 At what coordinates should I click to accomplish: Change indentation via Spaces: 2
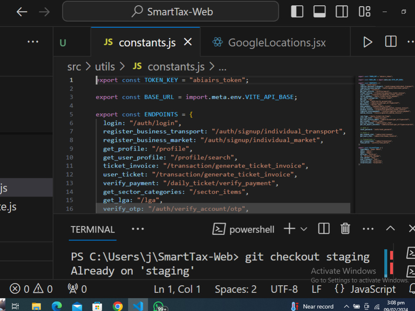[x=236, y=289]
